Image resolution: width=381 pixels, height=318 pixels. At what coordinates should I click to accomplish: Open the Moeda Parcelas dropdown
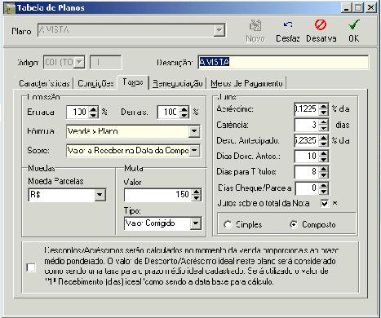coord(100,195)
